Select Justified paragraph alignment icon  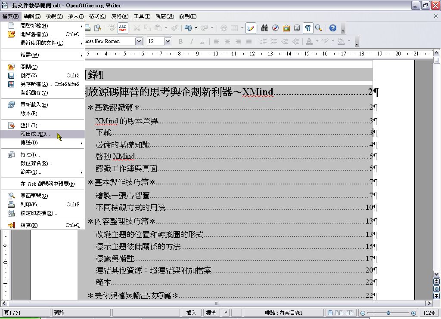coord(249,42)
